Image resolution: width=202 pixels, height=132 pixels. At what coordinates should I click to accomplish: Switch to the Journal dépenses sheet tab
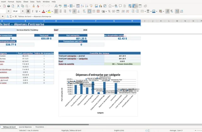pyautogui.click(x=25, y=127)
